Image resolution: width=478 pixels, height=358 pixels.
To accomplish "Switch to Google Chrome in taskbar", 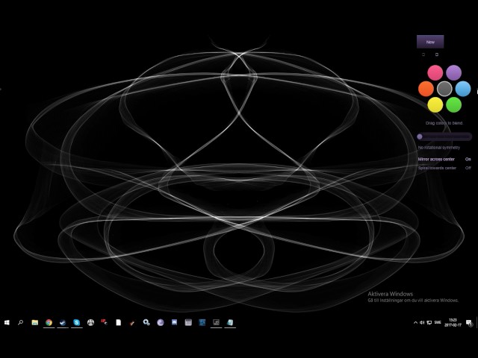I will 49,322.
